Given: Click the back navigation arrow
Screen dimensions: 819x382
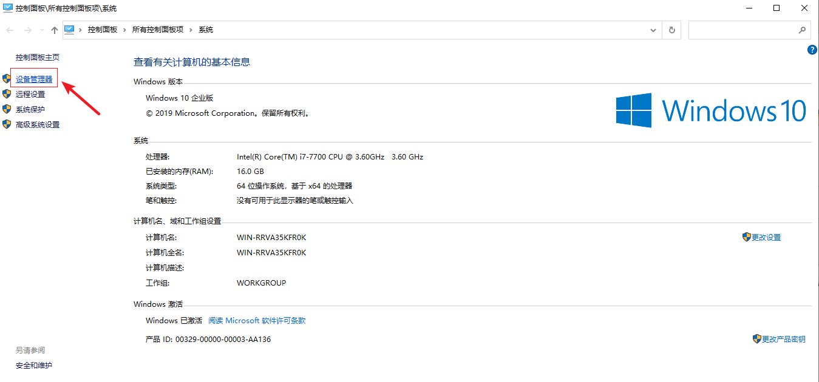Looking at the screenshot, I should pos(10,29).
